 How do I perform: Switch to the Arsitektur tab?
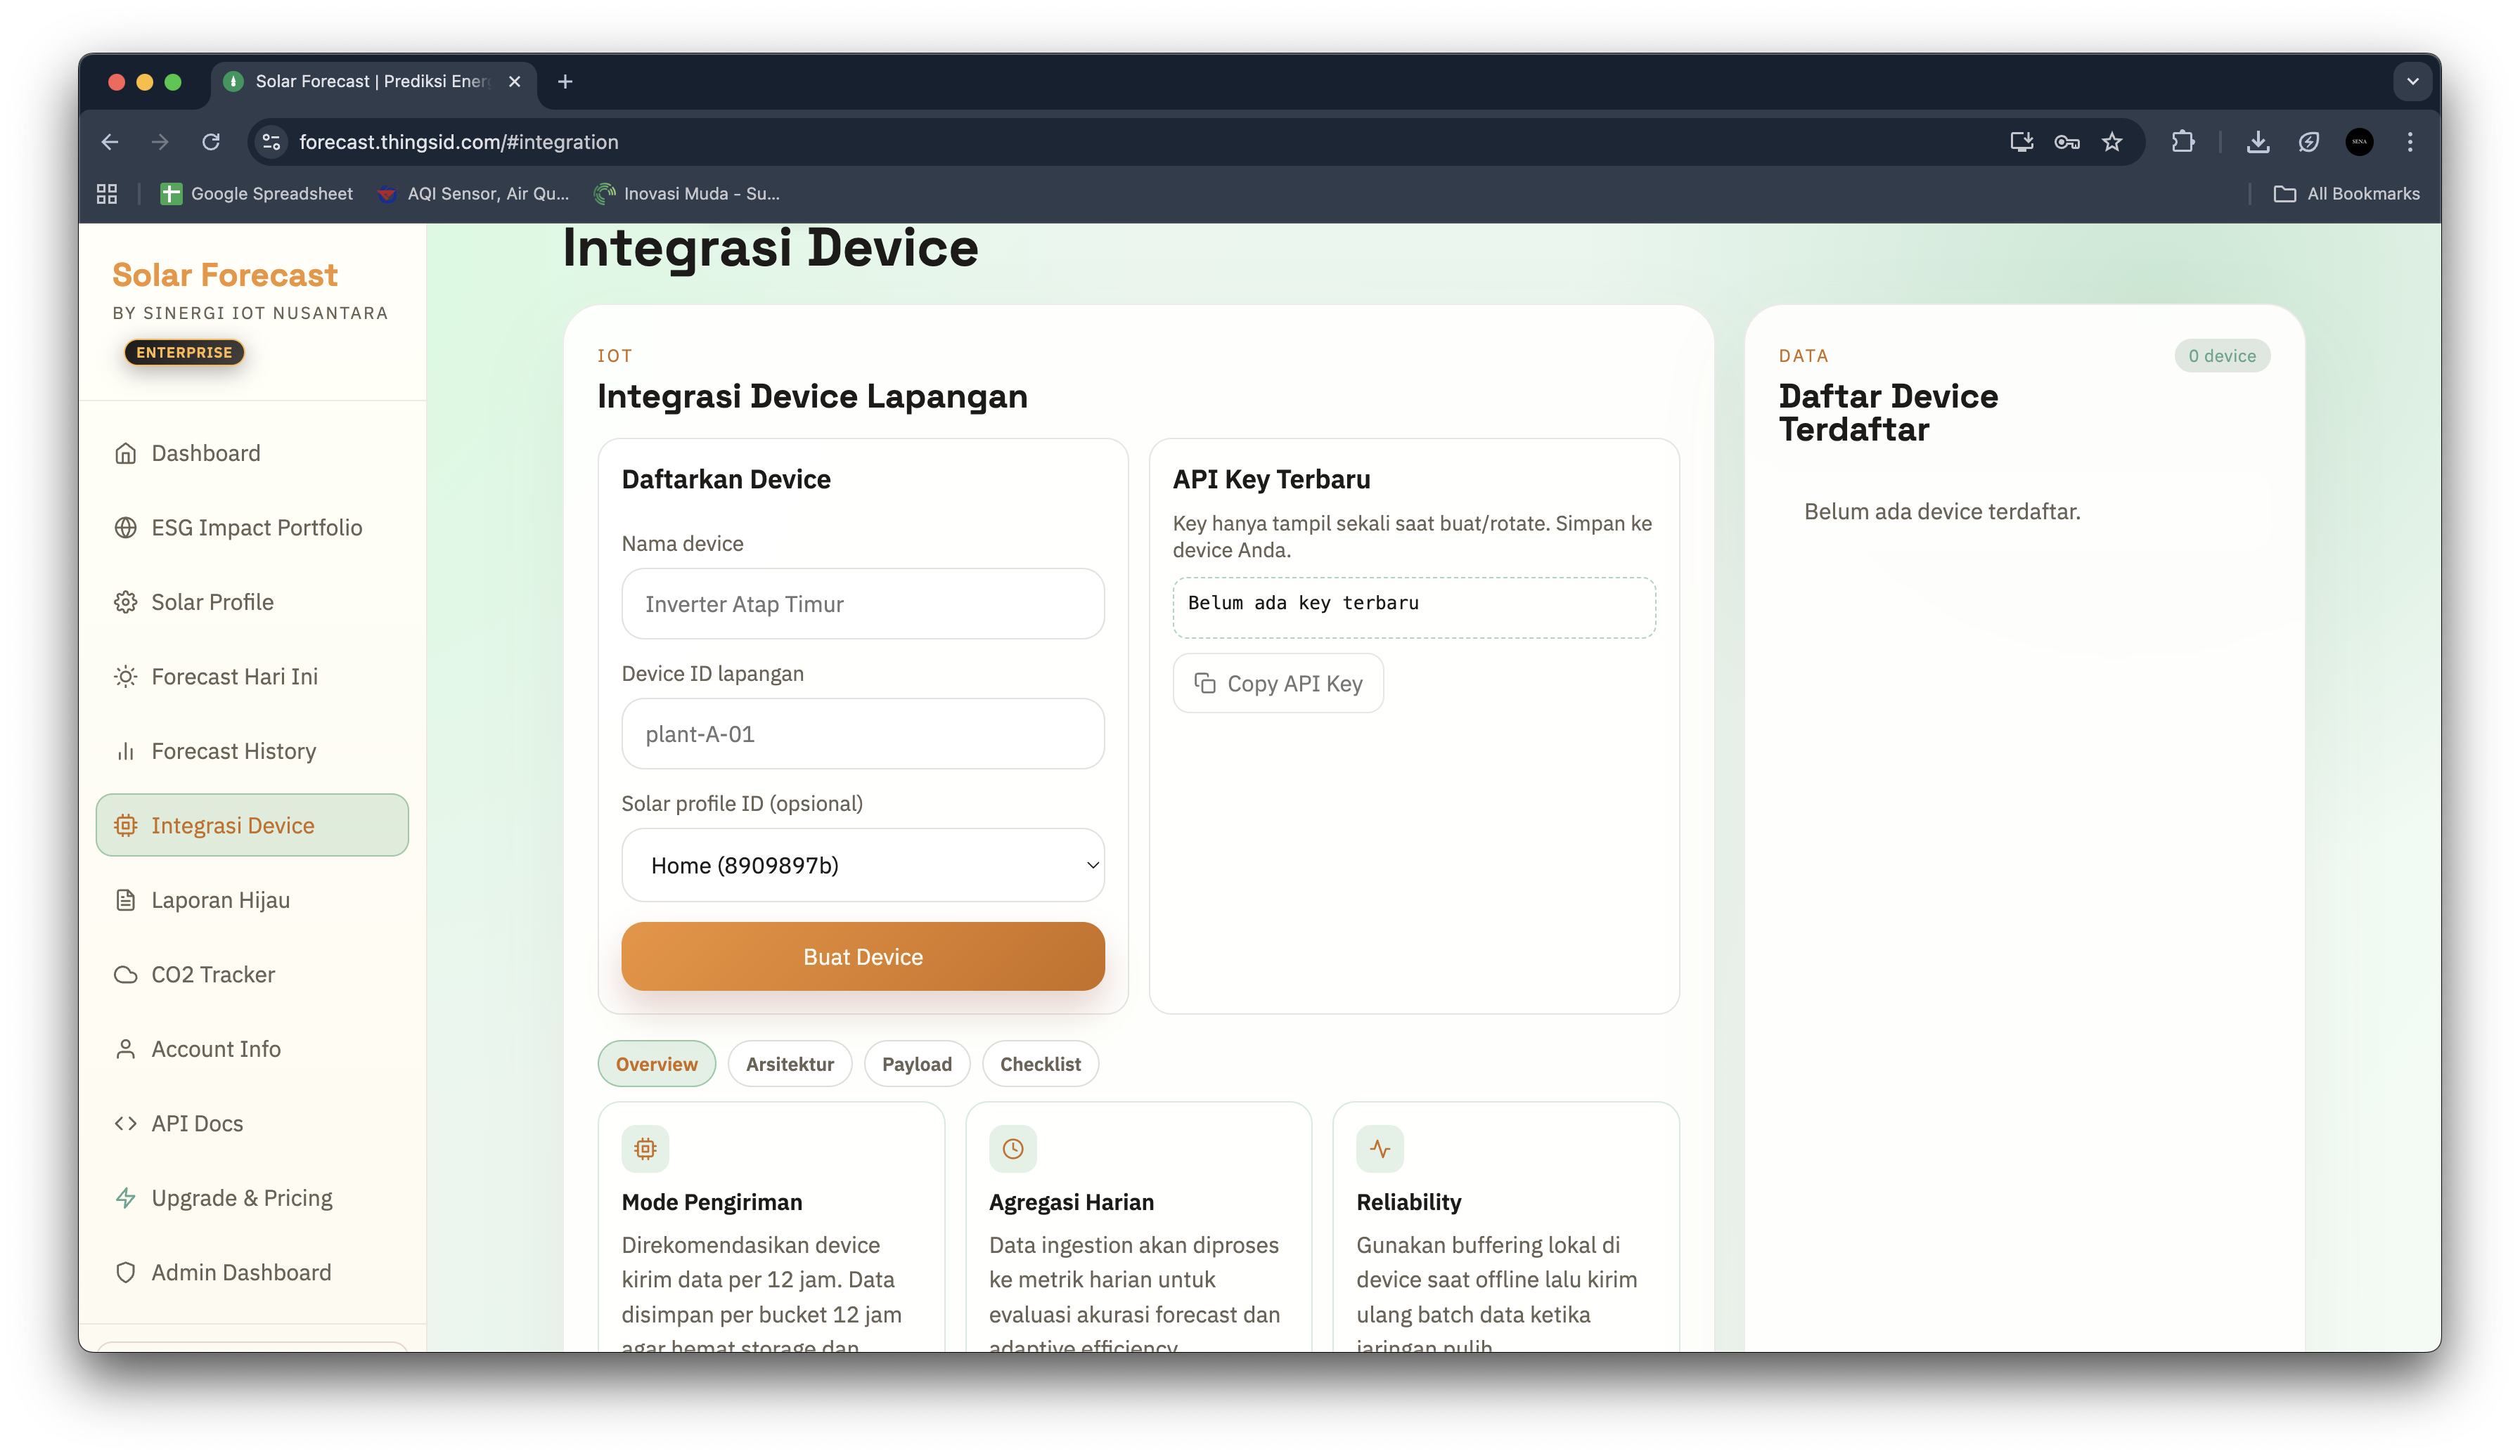[x=789, y=1065]
